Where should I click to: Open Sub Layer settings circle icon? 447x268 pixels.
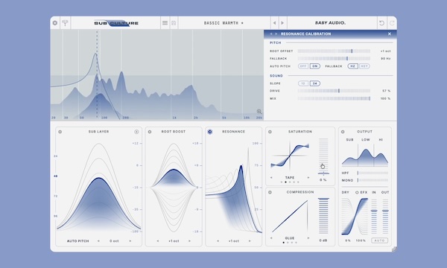pos(136,132)
